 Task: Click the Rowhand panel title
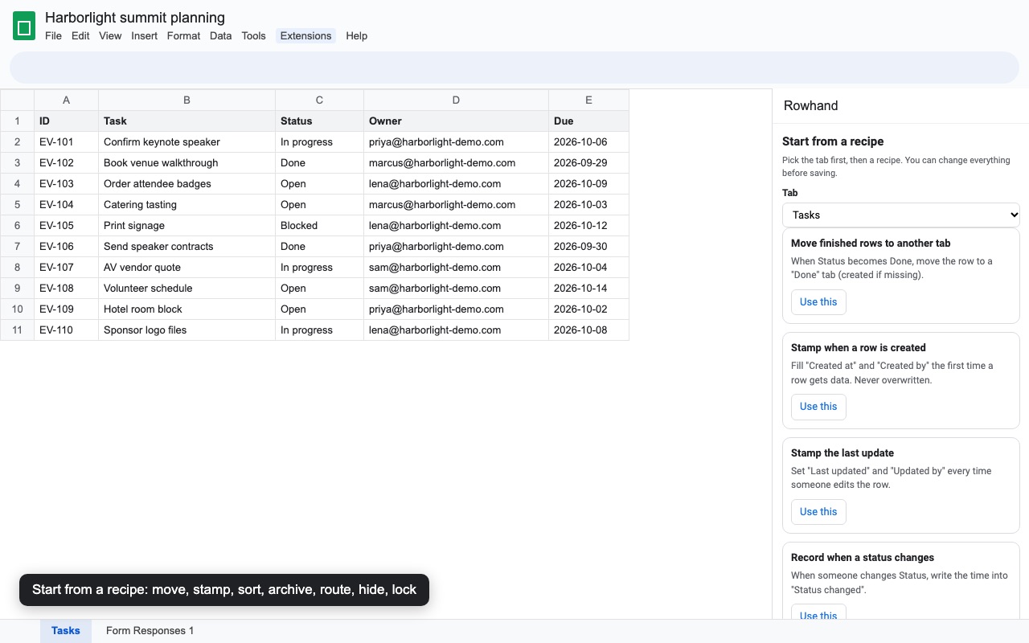coord(810,106)
